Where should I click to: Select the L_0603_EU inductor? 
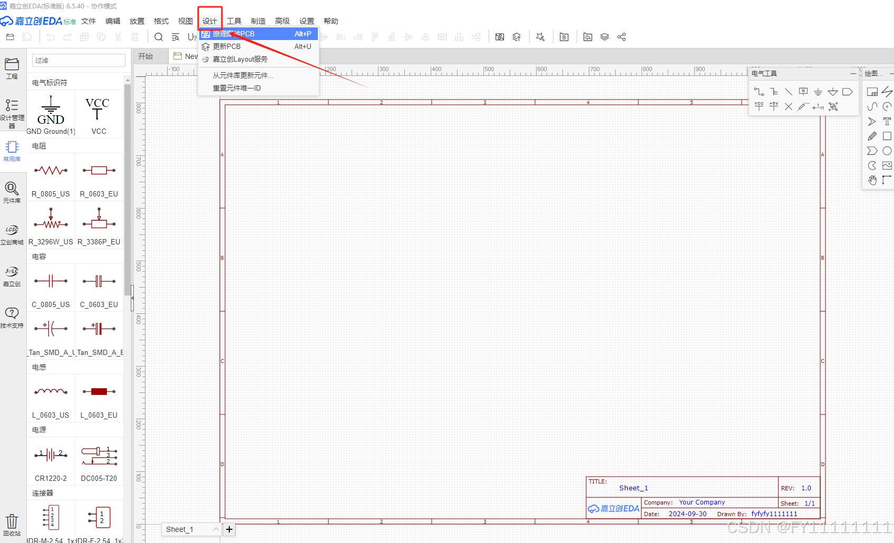99,399
